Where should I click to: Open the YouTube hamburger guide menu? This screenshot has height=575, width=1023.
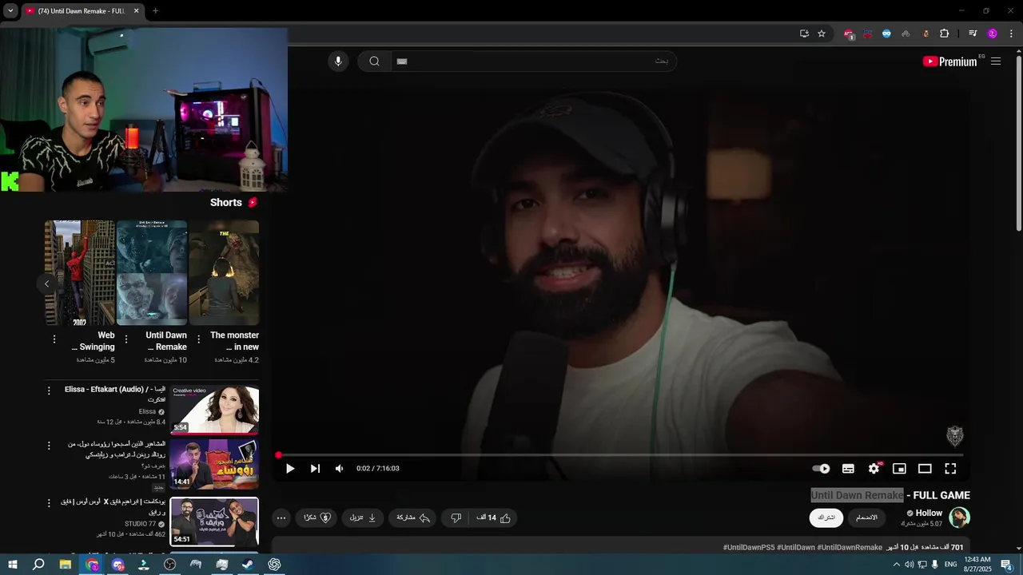(996, 61)
